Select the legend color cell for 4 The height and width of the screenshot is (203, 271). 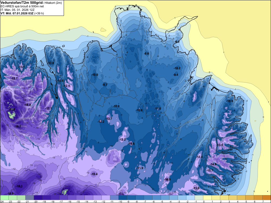click(241, 198)
